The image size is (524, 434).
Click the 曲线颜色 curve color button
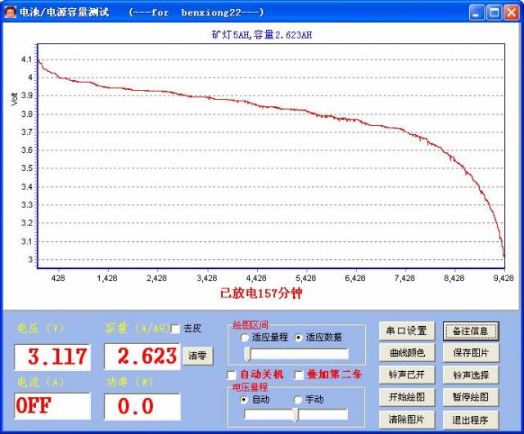click(407, 352)
